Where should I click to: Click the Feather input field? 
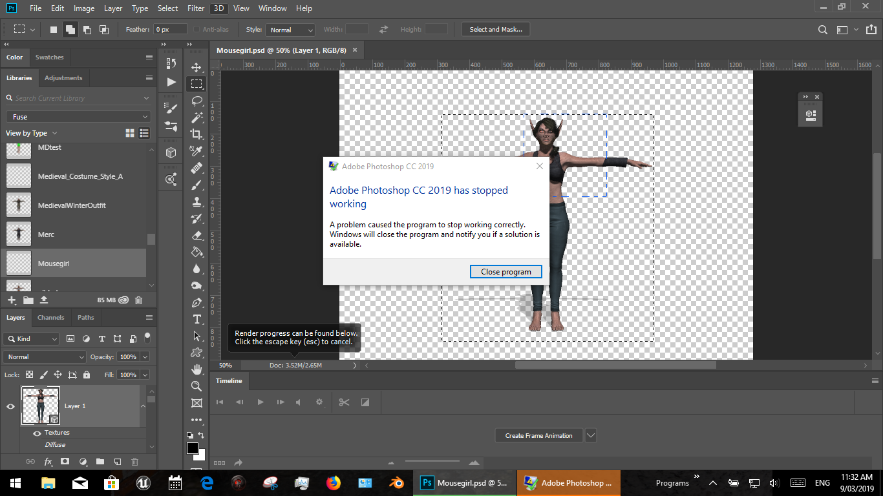click(x=170, y=30)
